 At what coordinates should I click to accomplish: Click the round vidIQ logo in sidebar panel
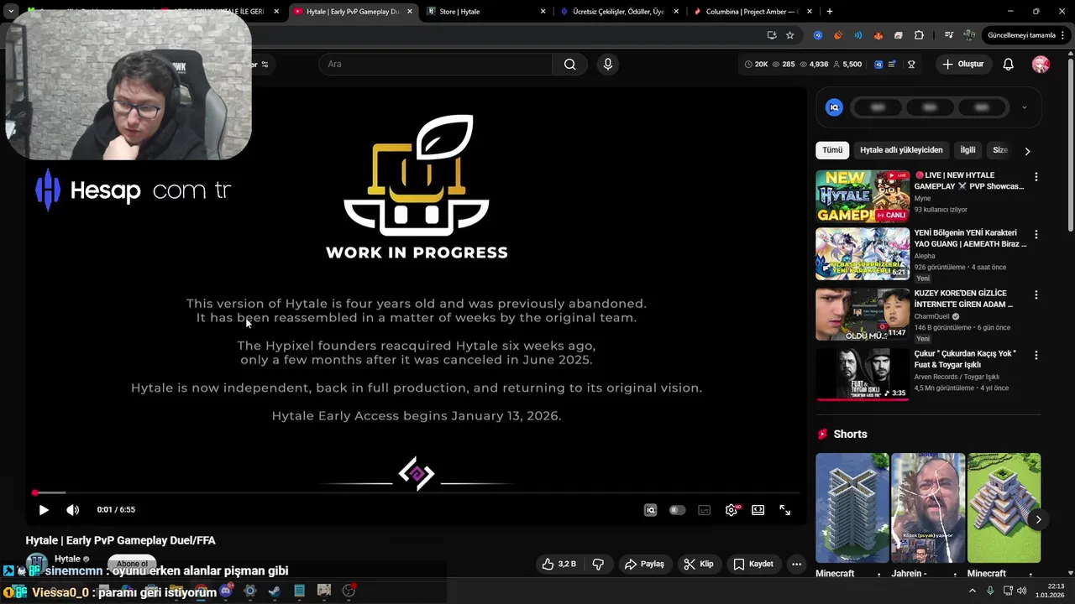click(834, 107)
